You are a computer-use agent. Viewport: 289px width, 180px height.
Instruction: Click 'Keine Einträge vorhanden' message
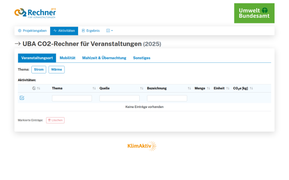click(x=144, y=107)
